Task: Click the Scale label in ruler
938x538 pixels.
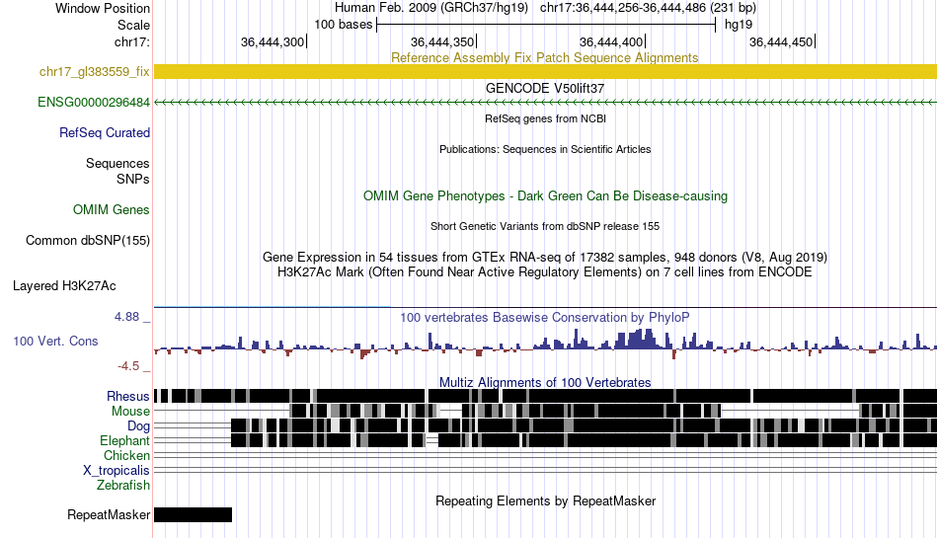Action: (x=133, y=25)
